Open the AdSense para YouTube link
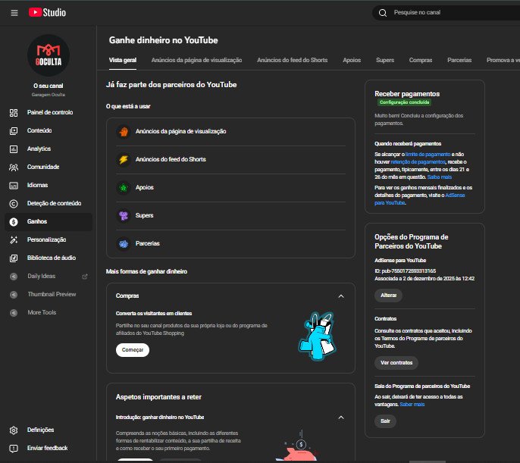Image resolution: width=520 pixels, height=463 pixels. tap(420, 199)
